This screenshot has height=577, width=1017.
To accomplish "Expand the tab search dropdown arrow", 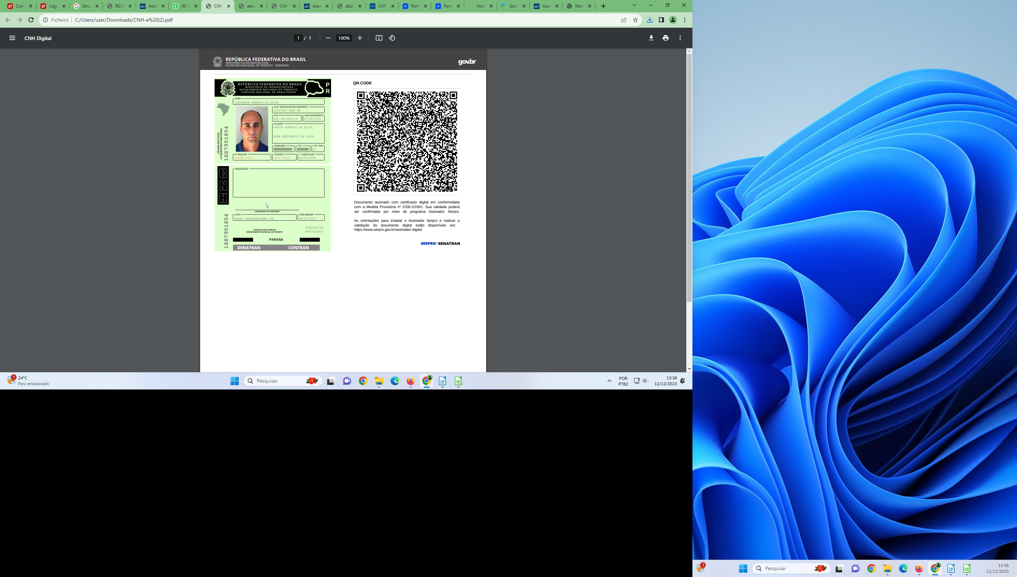I will 634,5.
